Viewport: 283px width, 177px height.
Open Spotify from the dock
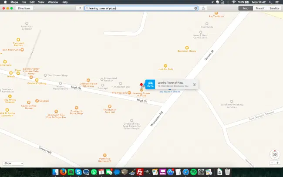point(193,172)
